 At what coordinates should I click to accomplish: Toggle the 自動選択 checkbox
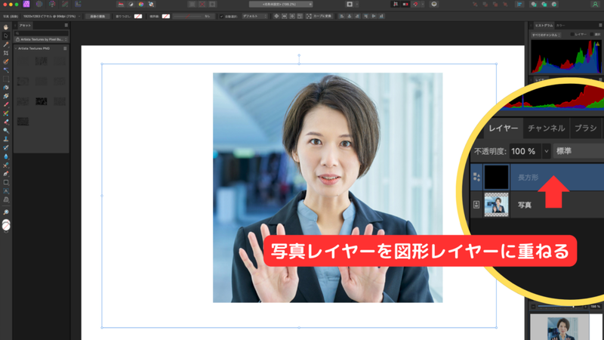pos(221,16)
